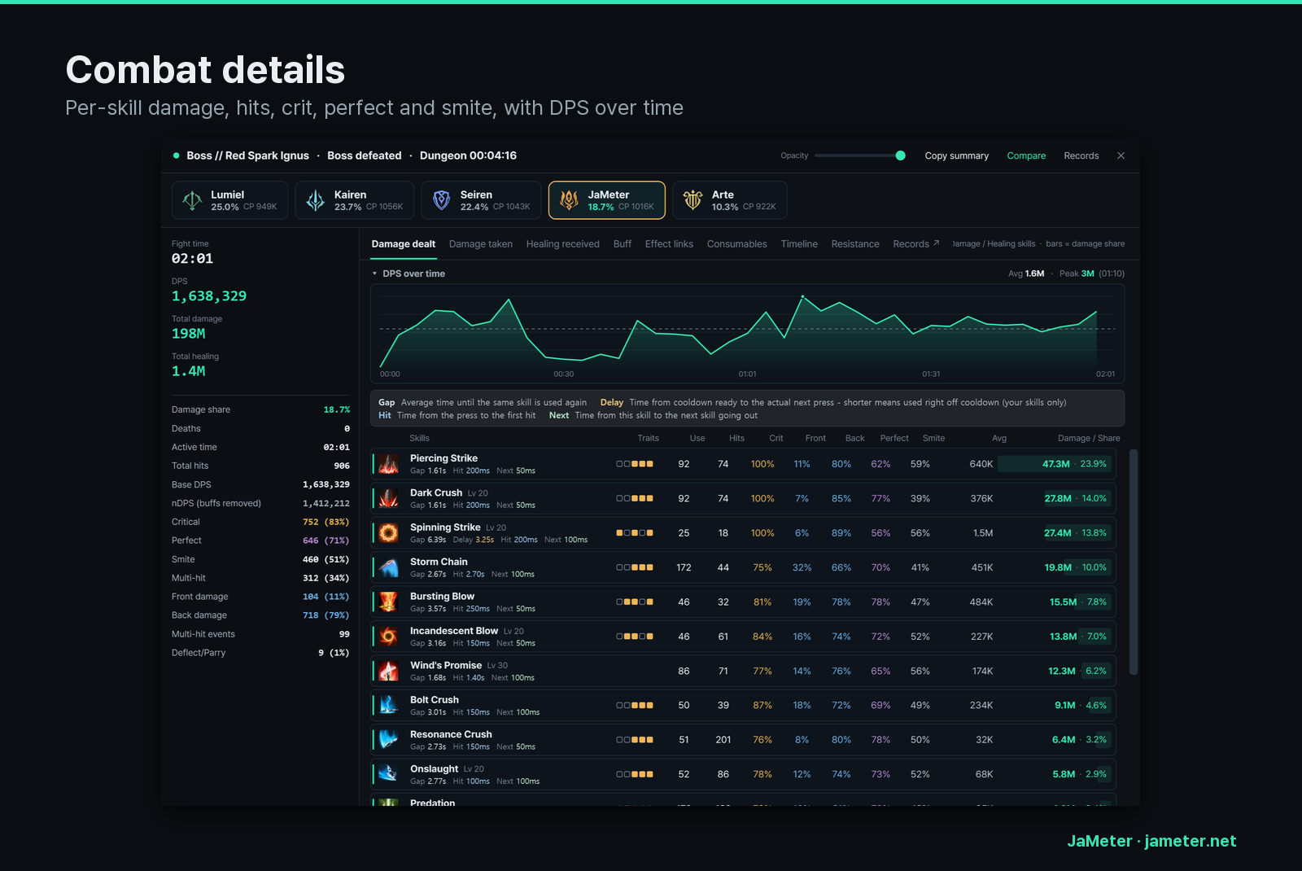Click Seiren's shield class icon
Viewport: 1302px width, 871px height.
(441, 200)
